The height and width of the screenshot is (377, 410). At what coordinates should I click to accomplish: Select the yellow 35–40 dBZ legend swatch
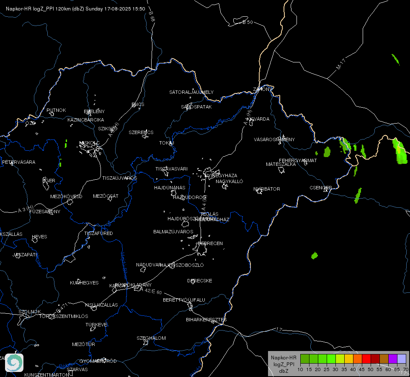[x=349, y=359]
